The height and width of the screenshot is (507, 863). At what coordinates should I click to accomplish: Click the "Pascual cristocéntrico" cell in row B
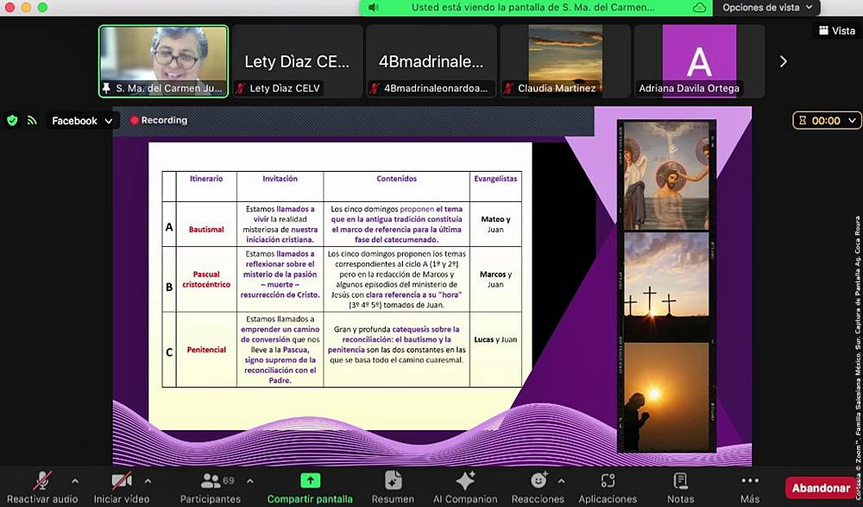tap(206, 279)
